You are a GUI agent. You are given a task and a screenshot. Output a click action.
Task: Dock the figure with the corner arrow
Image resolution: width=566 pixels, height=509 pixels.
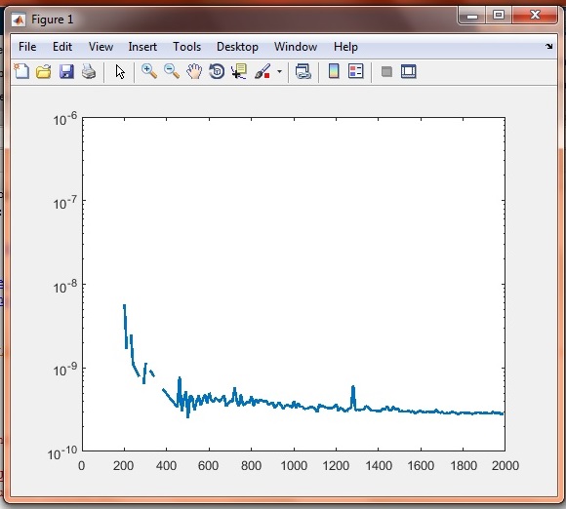point(549,46)
